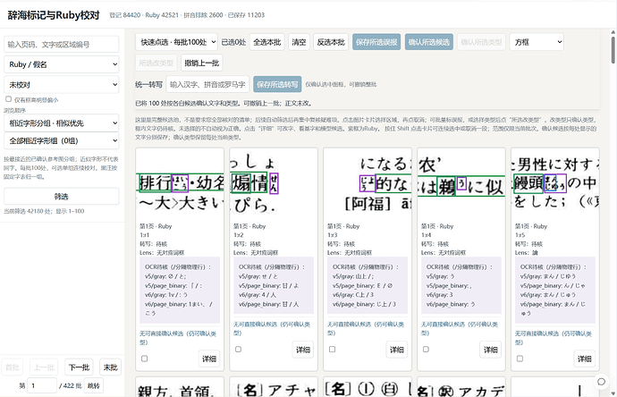Tick the checkbox on card 1:r5
The height and width of the screenshot is (397, 617).
click(x=520, y=359)
